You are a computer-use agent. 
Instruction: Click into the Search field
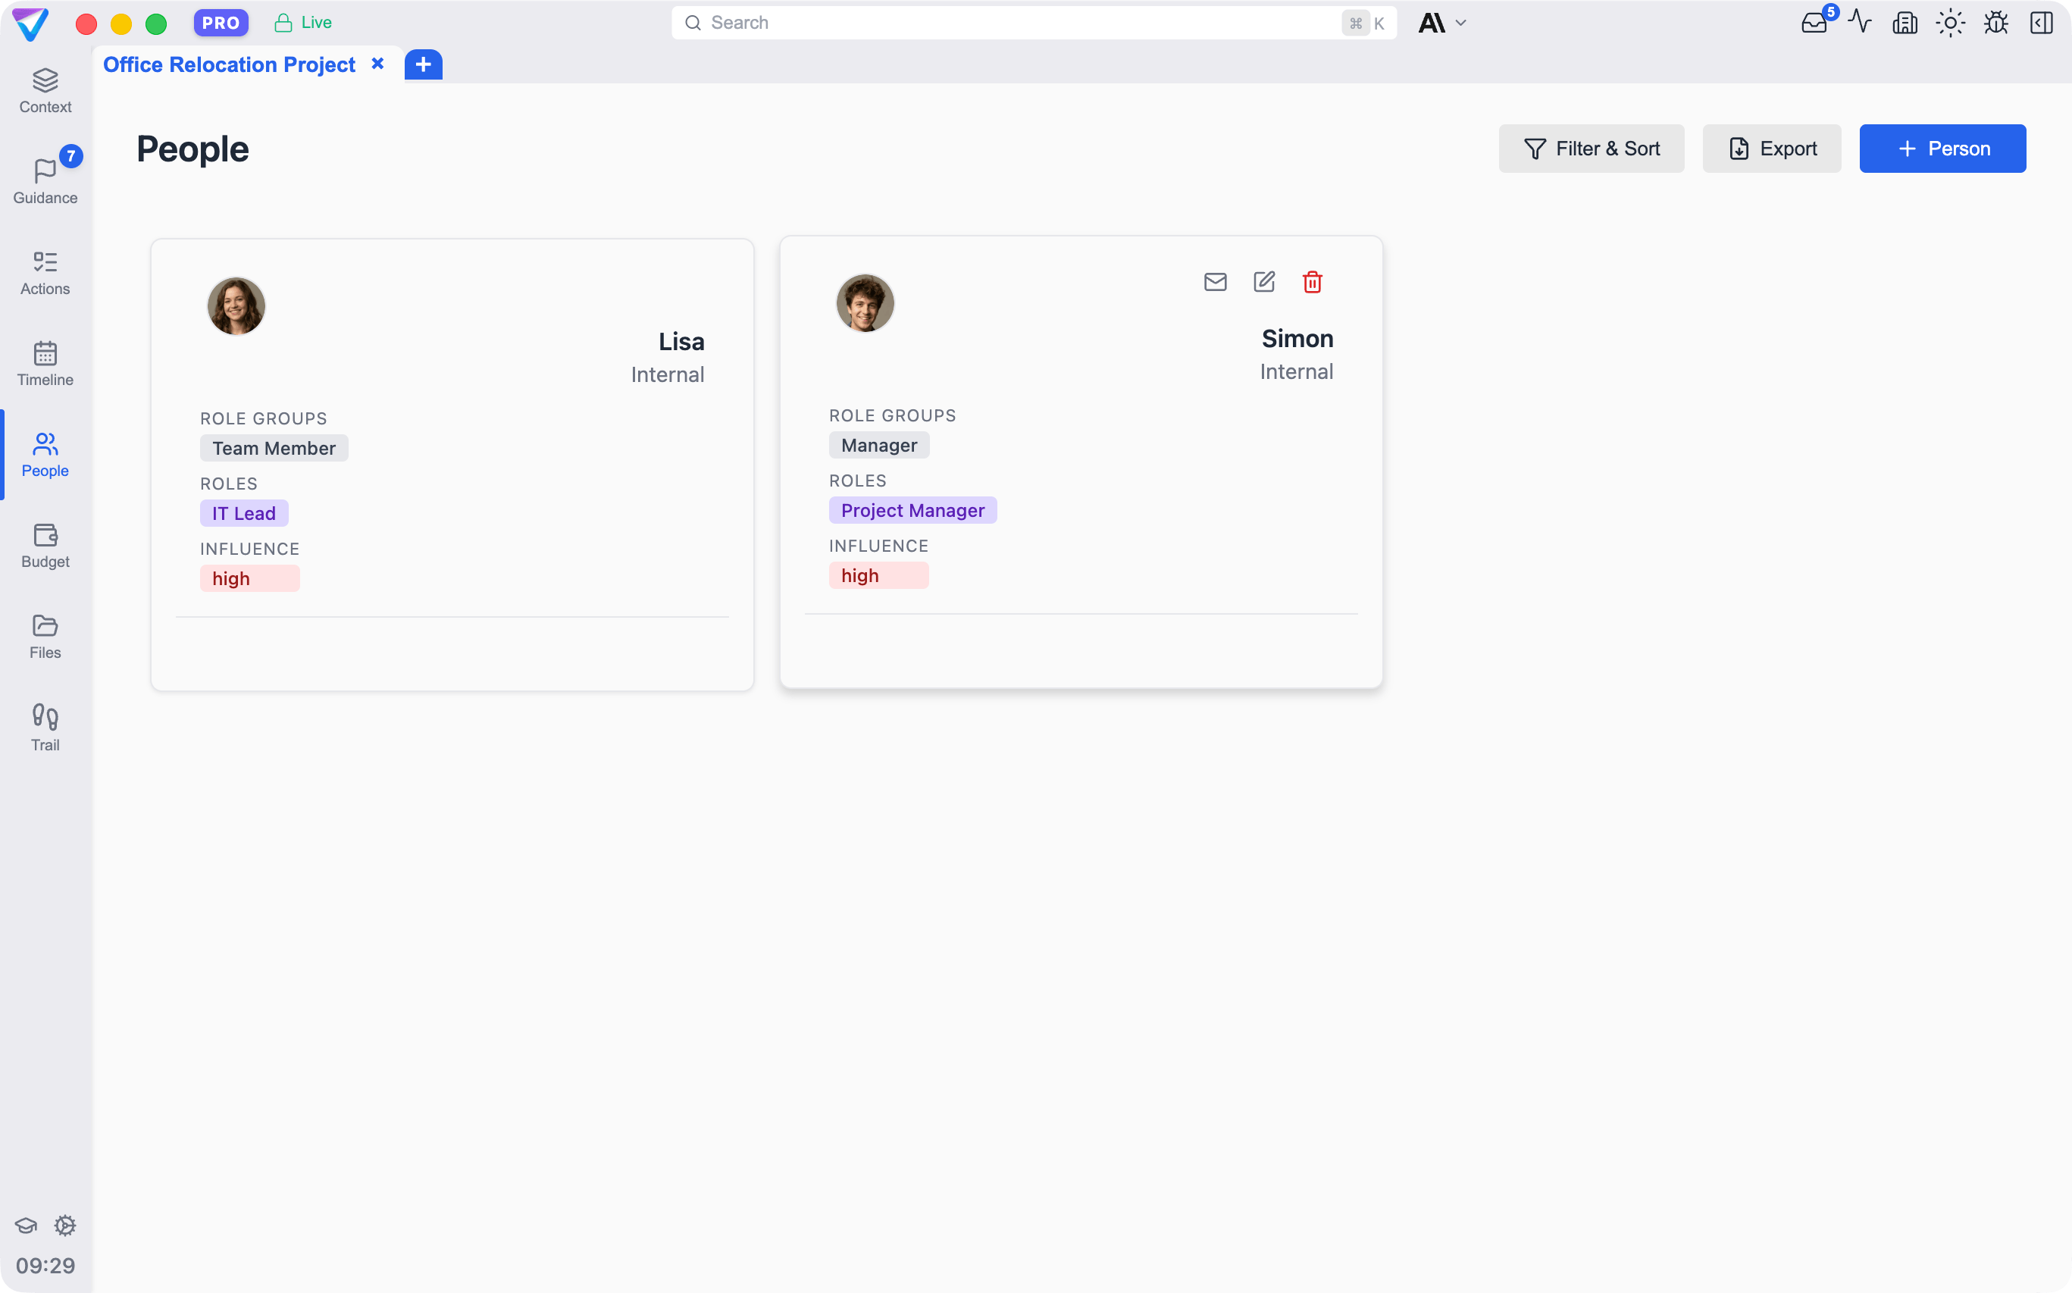pos(1009,23)
